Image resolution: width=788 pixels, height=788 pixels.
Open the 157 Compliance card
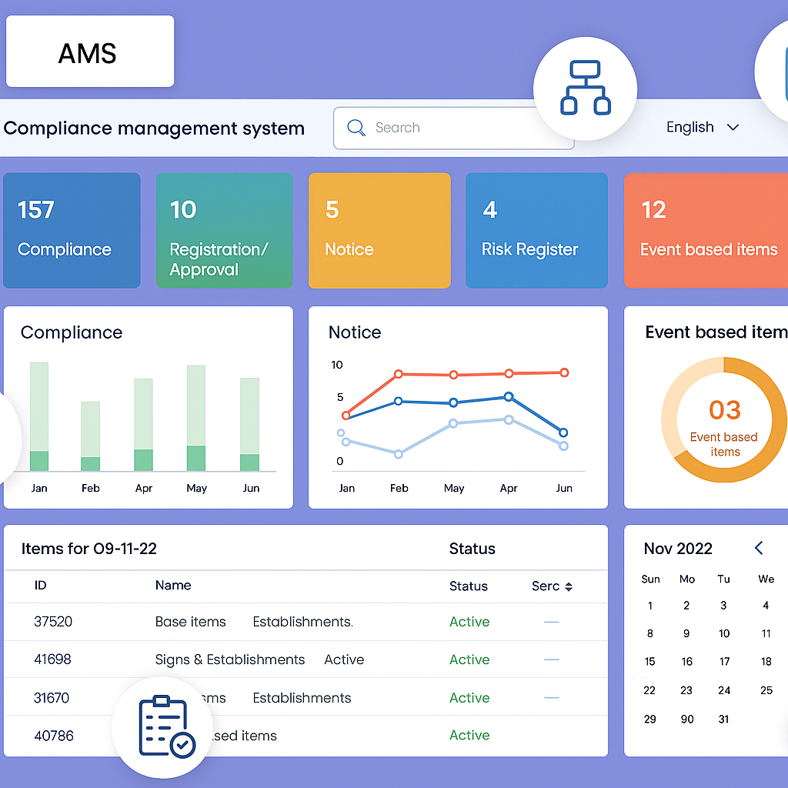[72, 230]
